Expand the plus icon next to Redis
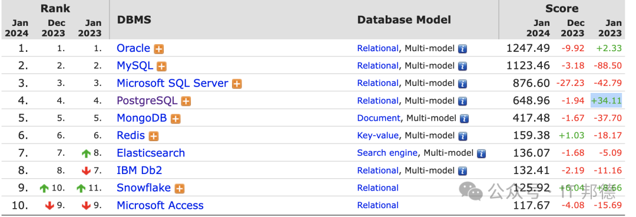The width and height of the screenshot is (636, 217). 153,136
